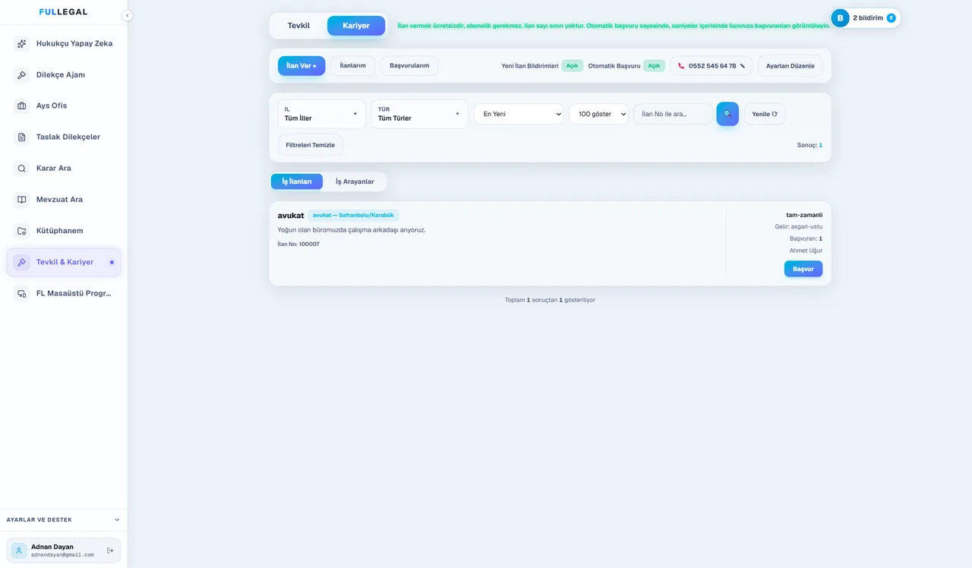
Task: Open Ays Ofis menu item
Action: tap(63, 106)
